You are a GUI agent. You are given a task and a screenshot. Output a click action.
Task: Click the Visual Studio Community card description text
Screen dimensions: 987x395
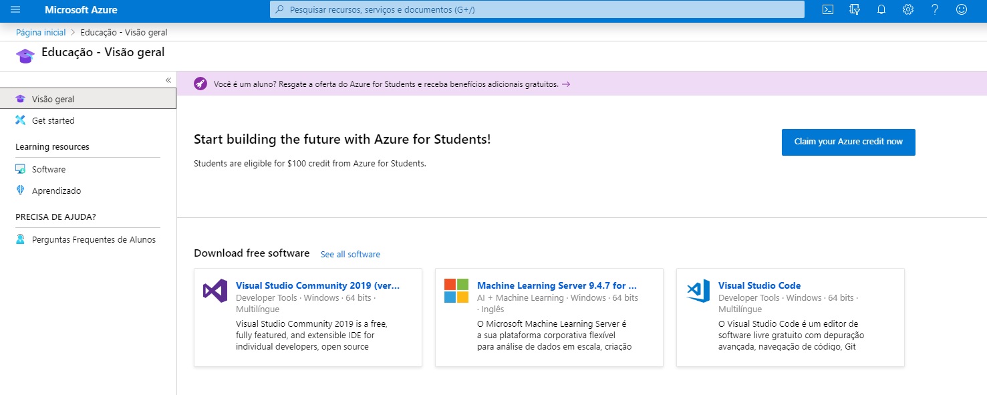click(x=311, y=336)
